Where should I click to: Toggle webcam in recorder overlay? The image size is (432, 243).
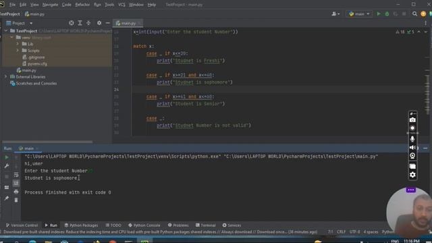click(412, 156)
